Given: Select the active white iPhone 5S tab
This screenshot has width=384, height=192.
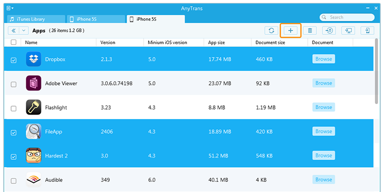Looking at the screenshot, I should tap(156, 19).
